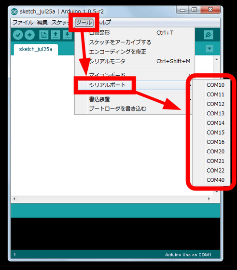Click the editor scroll up arrow
This screenshot has height=270, width=237.
[x=217, y=59]
